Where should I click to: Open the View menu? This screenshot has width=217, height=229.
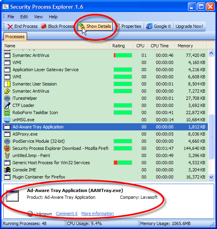pos(38,17)
